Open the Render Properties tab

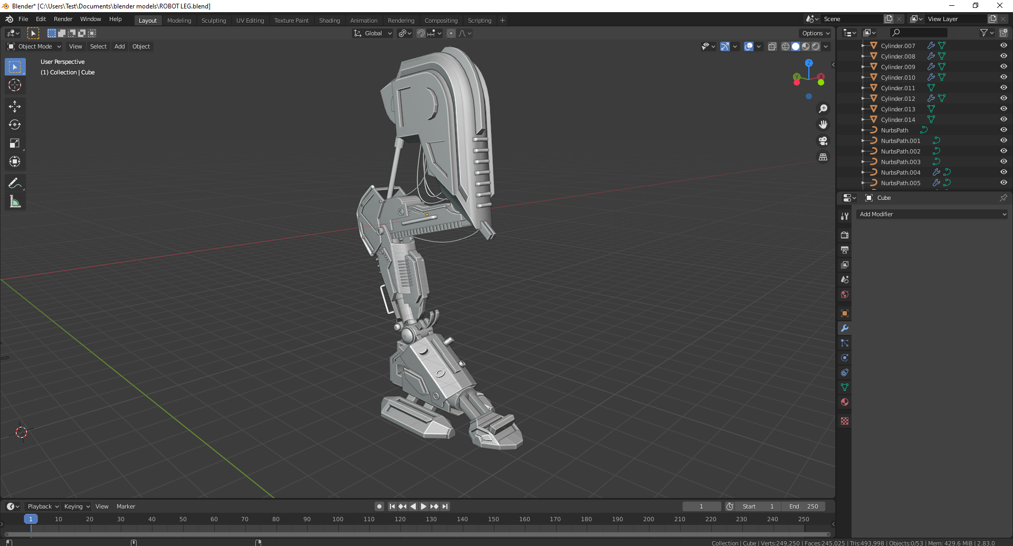coord(844,235)
